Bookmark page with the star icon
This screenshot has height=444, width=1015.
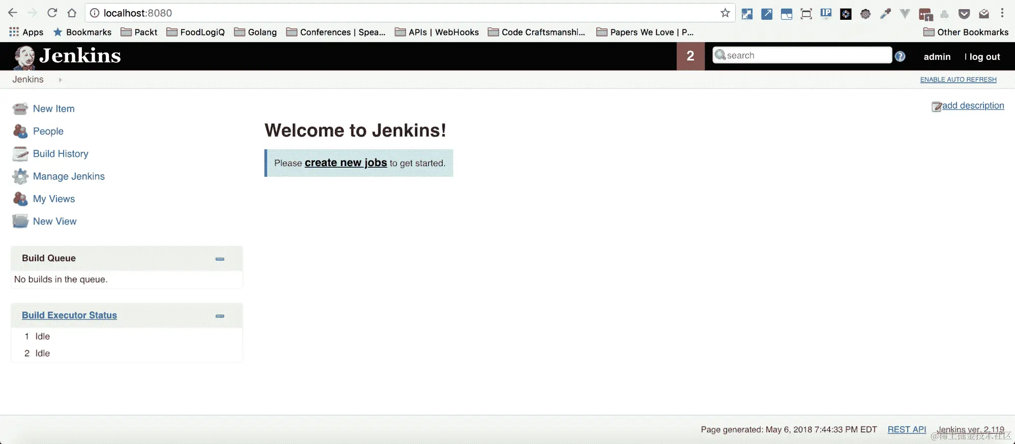coord(725,13)
